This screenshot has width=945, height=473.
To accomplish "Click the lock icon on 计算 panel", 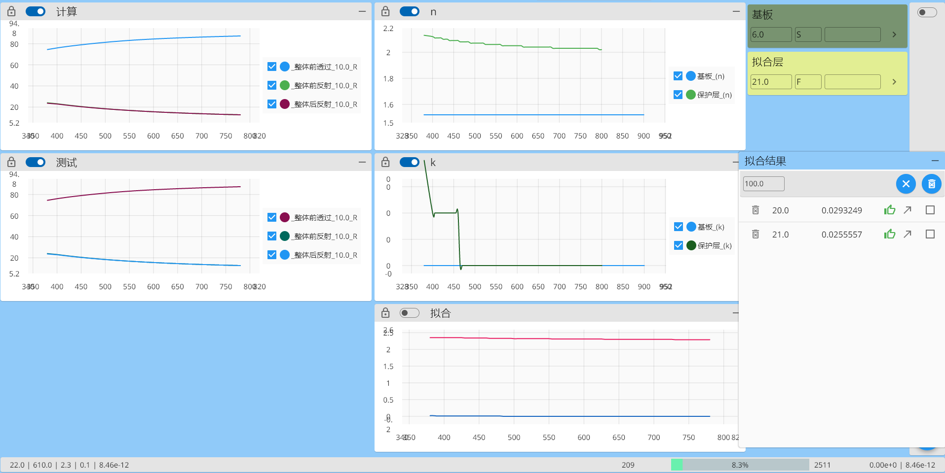I will click(x=11, y=11).
